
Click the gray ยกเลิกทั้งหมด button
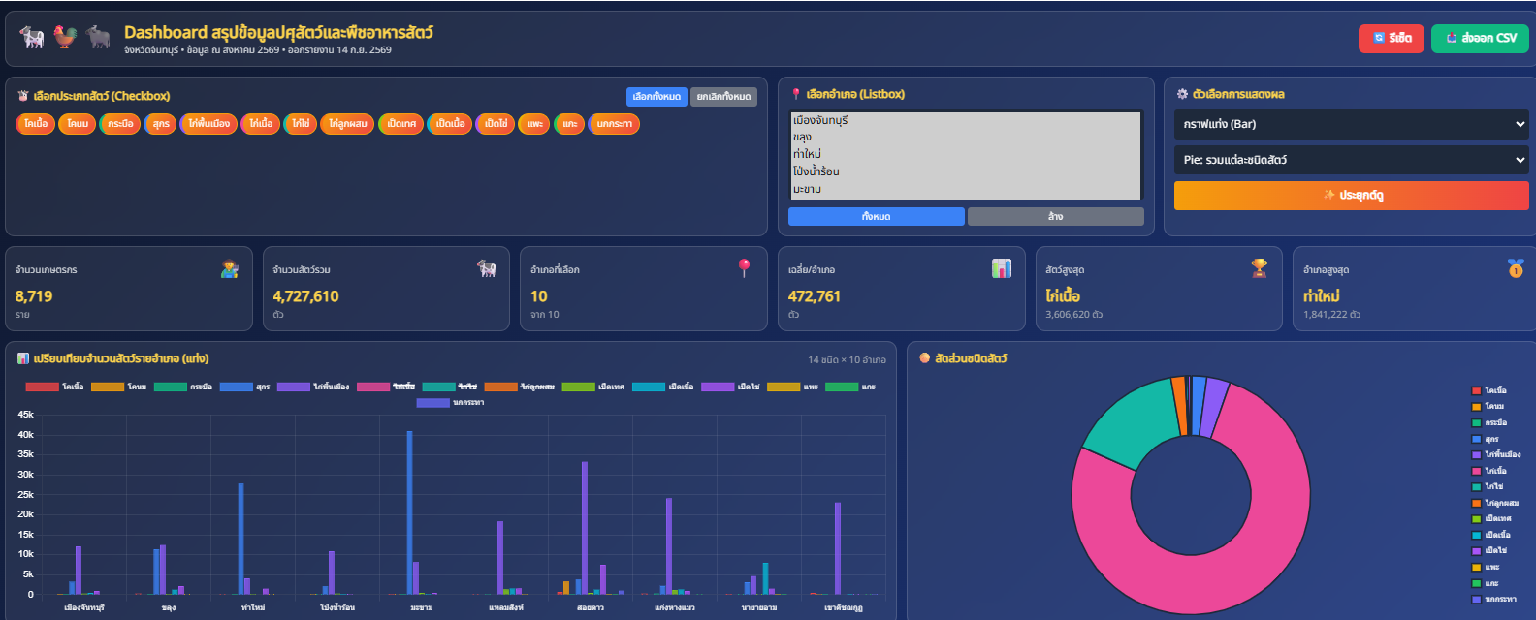click(723, 97)
